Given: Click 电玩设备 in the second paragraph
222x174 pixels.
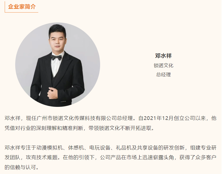Looking at the screenshot, I should 100,148.
